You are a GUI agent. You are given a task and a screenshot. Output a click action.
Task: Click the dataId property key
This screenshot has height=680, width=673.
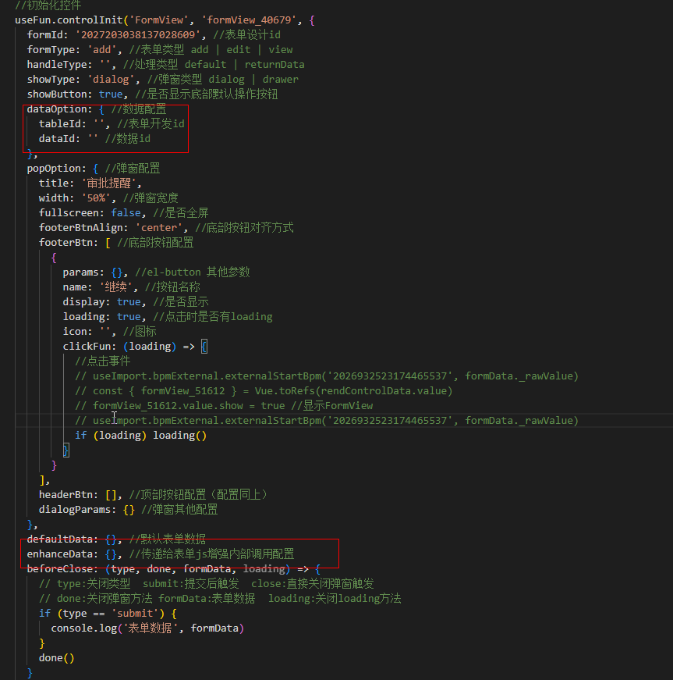click(x=59, y=138)
